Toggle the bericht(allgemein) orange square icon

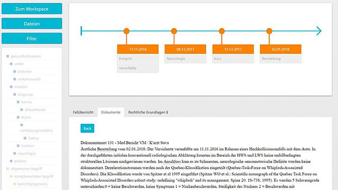[15, 184]
